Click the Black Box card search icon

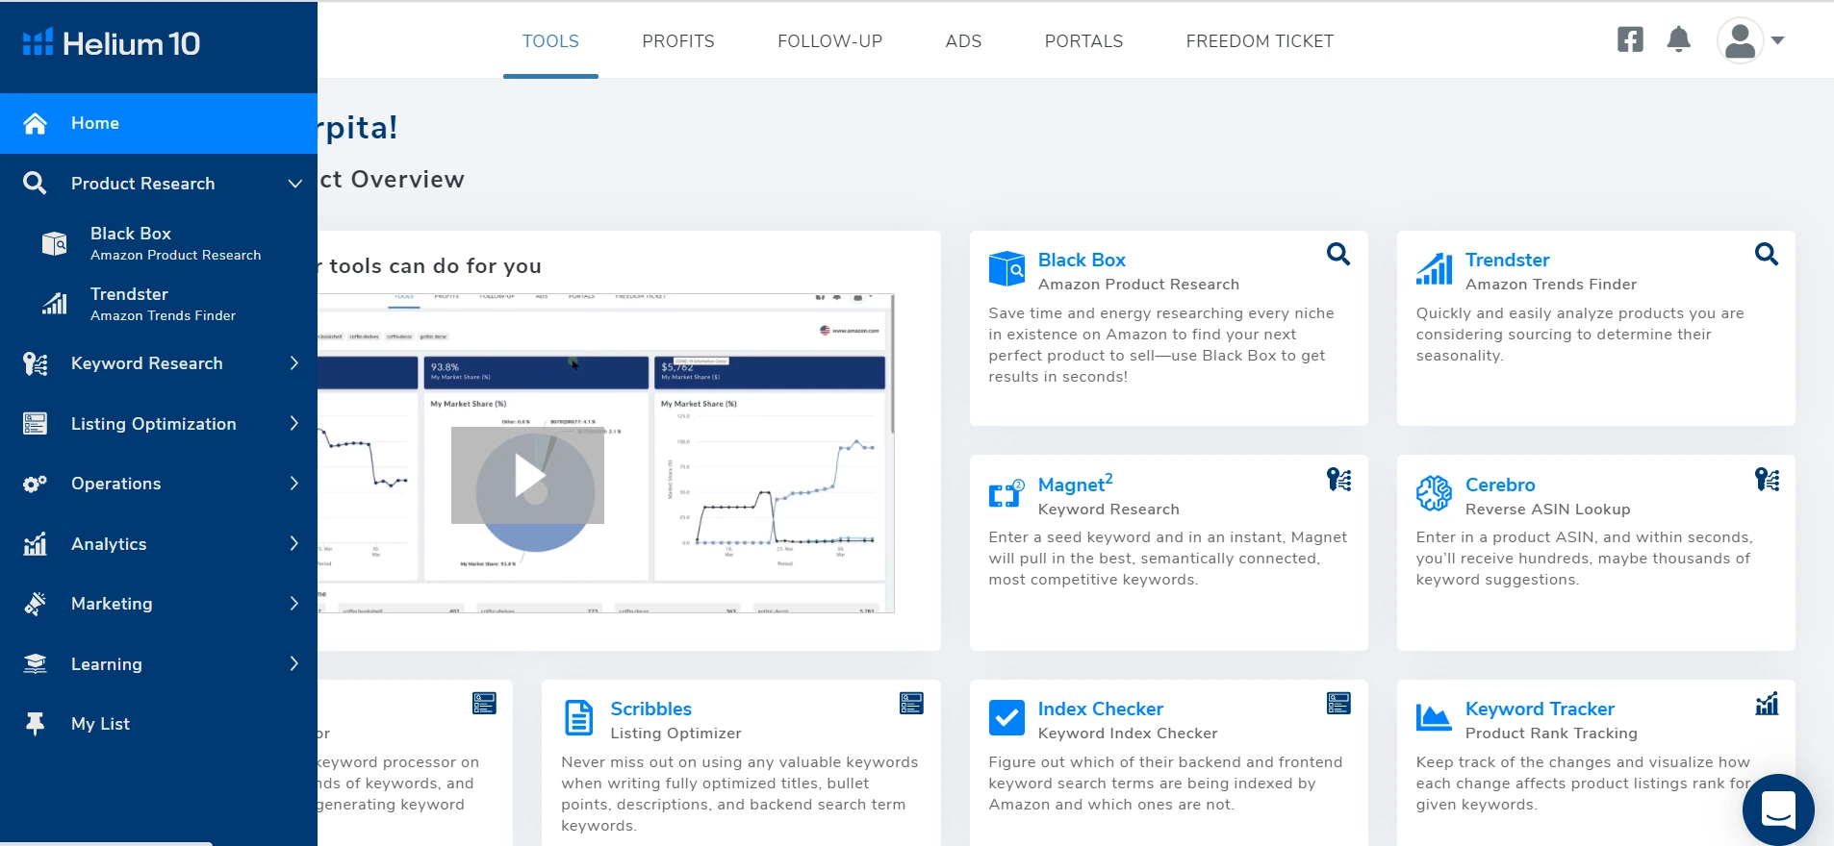click(1337, 254)
